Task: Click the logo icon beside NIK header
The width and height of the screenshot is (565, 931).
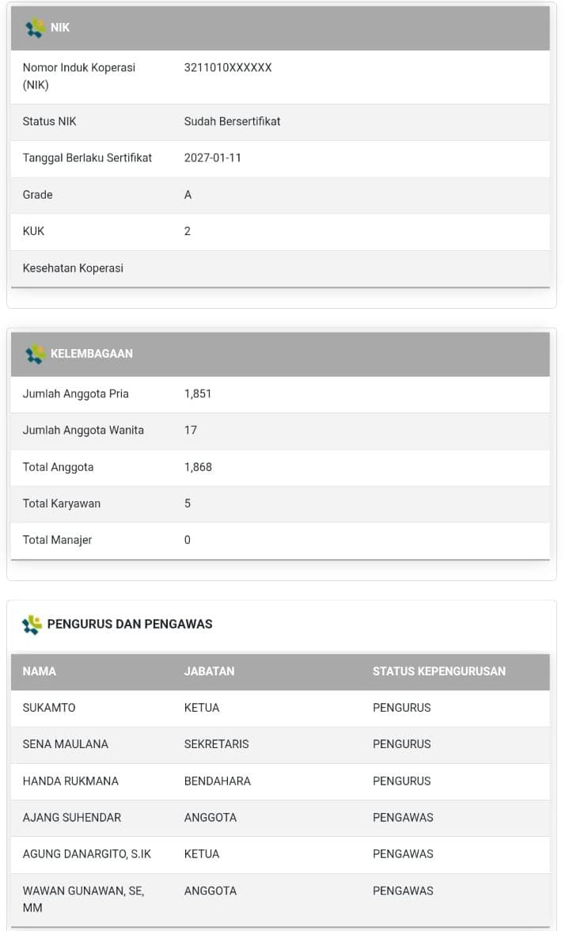Action: 35,28
